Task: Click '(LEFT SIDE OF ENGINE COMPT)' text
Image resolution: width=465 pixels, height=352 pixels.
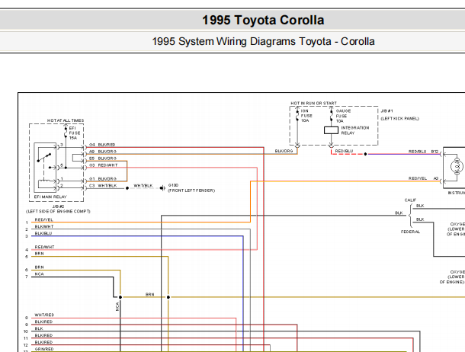Action: point(58,211)
